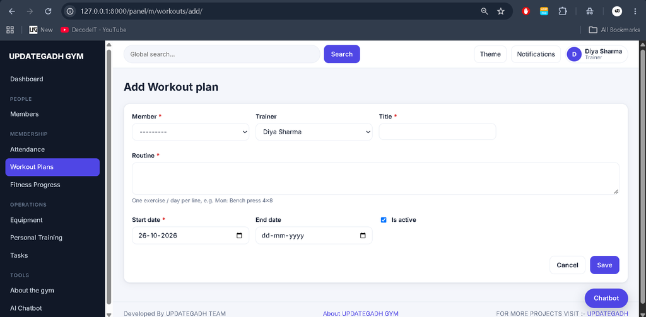Open the Diya Sharma Trainer profile chip
This screenshot has height=317, width=646.
597,54
